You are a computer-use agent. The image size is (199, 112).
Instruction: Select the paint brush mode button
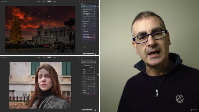click(86, 68)
